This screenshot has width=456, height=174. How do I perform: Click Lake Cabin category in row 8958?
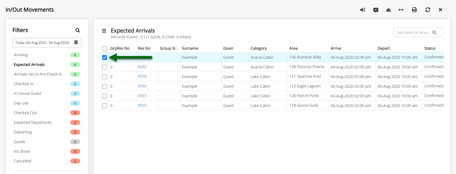[260, 77]
